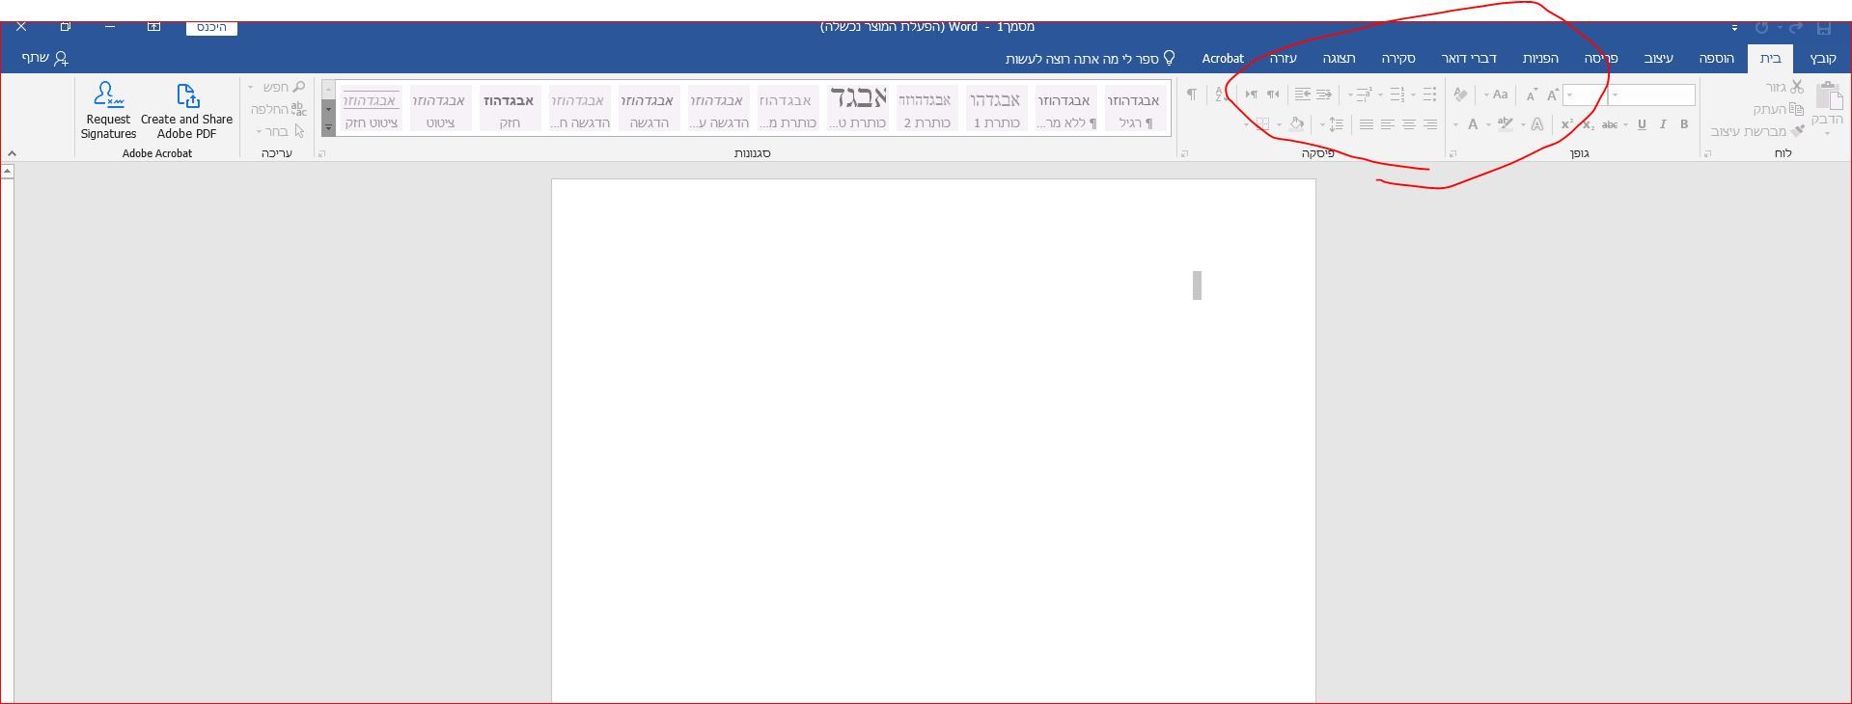1852x704 pixels.
Task: Click the Copy (העתק) button
Action: point(1778,109)
